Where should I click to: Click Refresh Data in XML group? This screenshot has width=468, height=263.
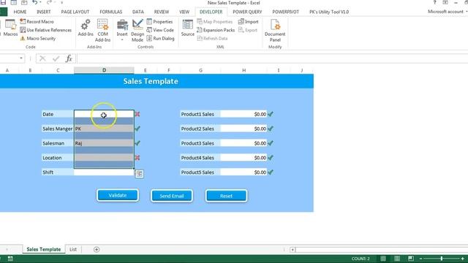click(x=212, y=39)
